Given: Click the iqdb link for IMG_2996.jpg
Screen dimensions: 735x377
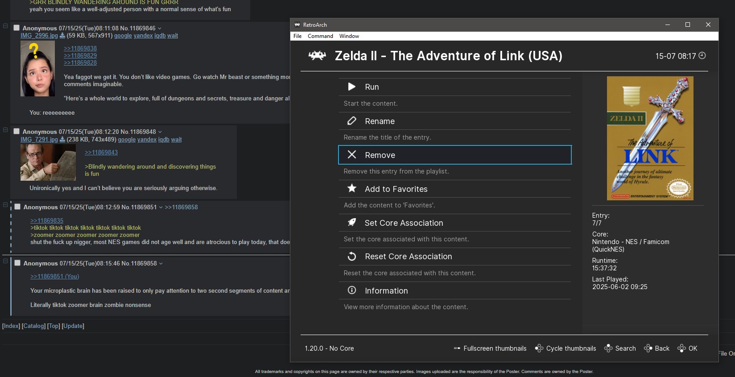Looking at the screenshot, I should tap(160, 36).
